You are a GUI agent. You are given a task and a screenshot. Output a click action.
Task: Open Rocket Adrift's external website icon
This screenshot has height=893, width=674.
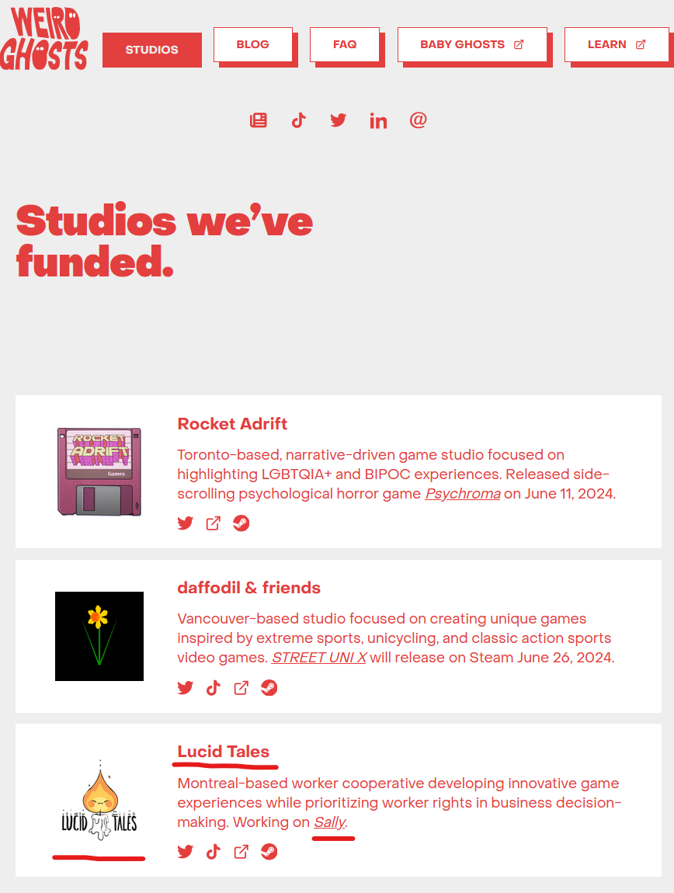click(x=213, y=523)
